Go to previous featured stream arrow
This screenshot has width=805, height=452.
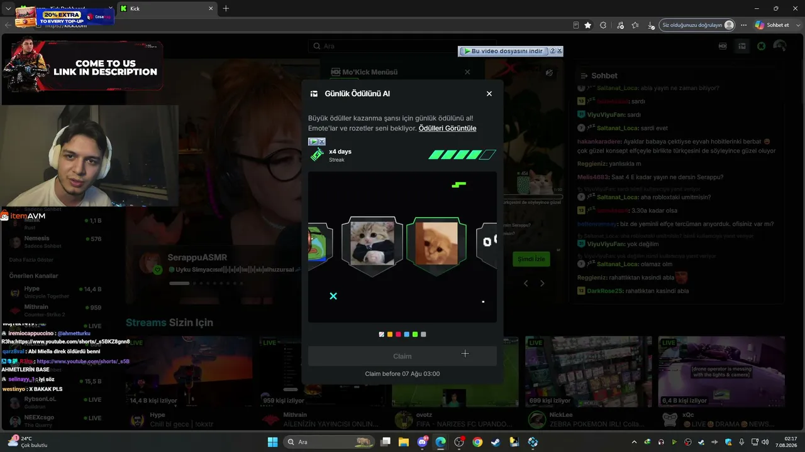pyautogui.click(x=526, y=283)
